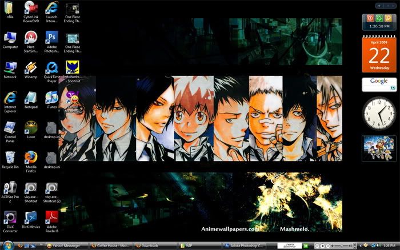Select the QuickTime Player icon
Screen dimensions: 400x250
pos(52,68)
